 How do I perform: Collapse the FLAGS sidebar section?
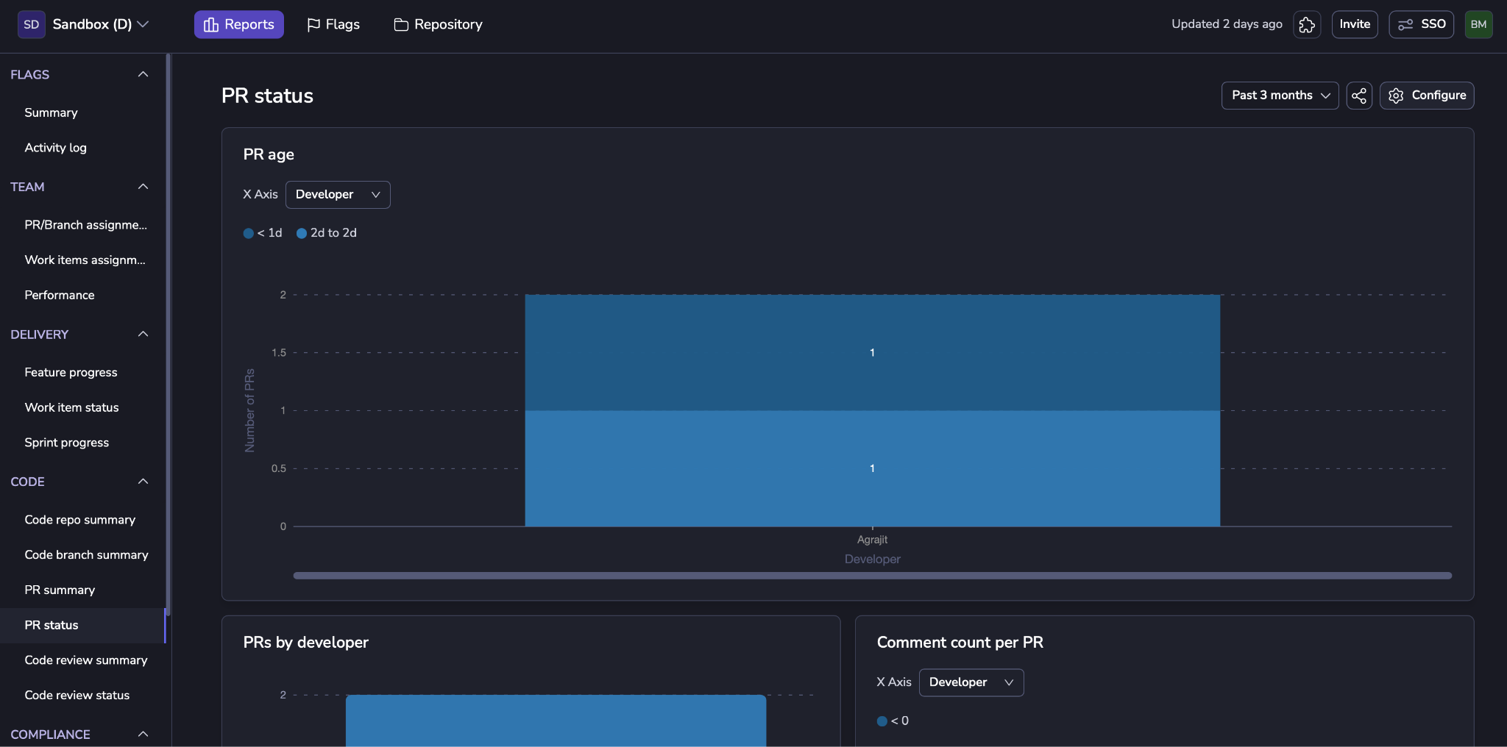(143, 74)
